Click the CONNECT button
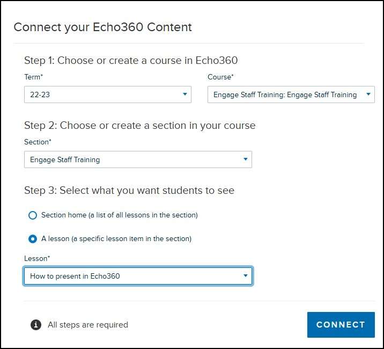 tap(341, 325)
